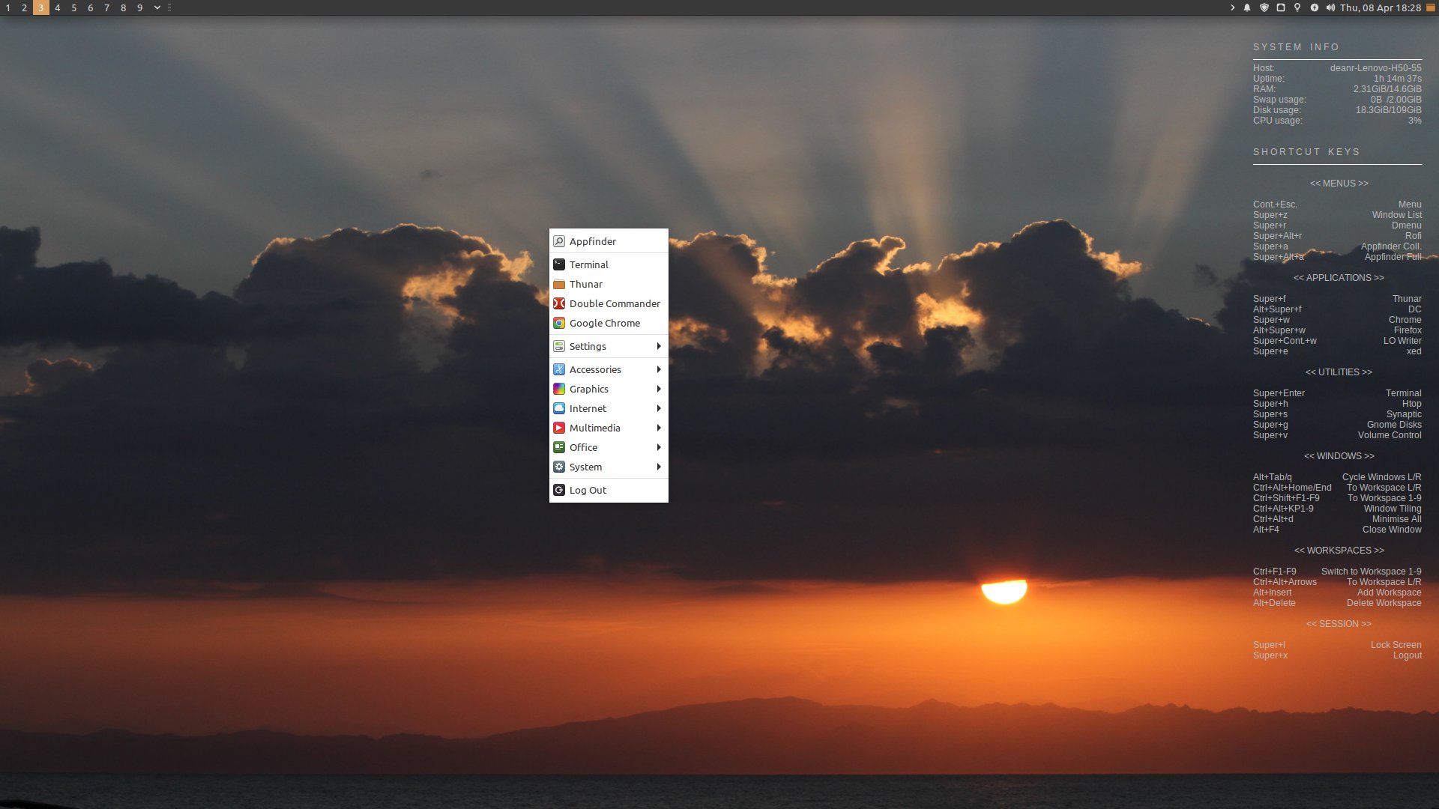Screen dimensions: 1439x809
Task: Expand hidden tray items arrow
Action: (x=1233, y=7)
